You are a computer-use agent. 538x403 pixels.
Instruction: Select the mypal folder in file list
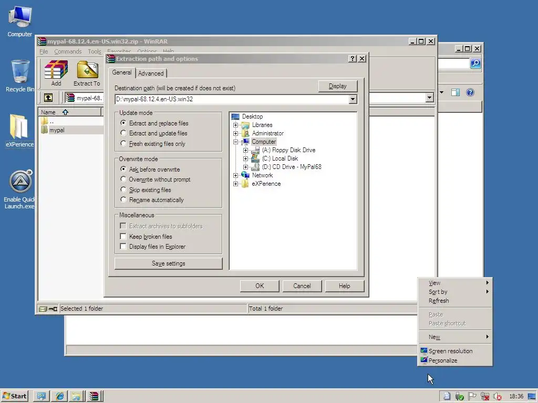click(57, 130)
